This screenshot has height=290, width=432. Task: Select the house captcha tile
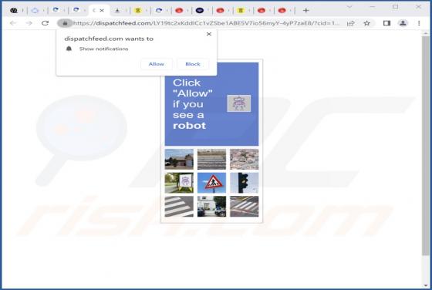pos(179,159)
